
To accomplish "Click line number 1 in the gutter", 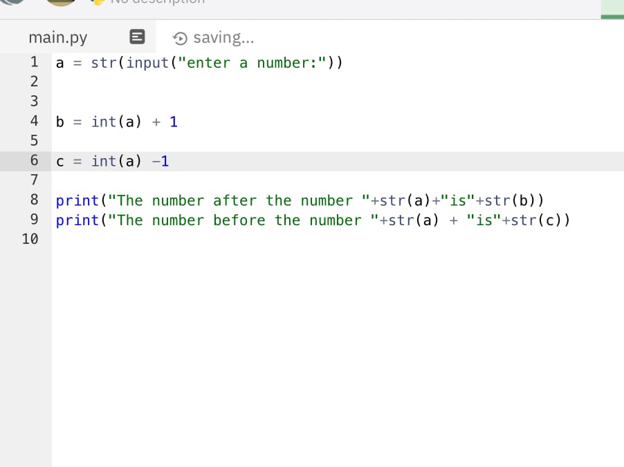I will tap(34, 63).
